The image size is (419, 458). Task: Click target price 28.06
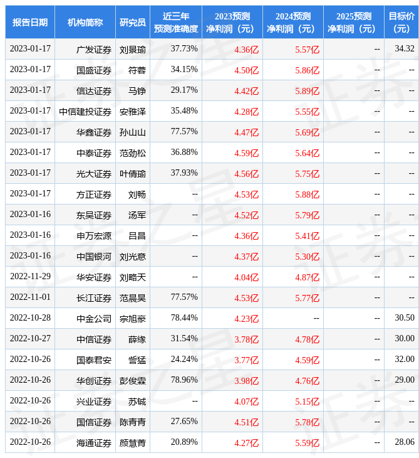pos(405,442)
